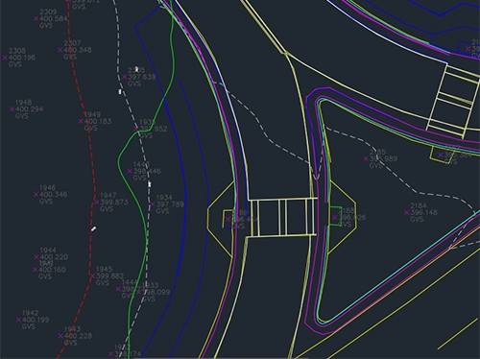
Task: Click survey point 2307 marker at 400.348
Action: (60, 50)
